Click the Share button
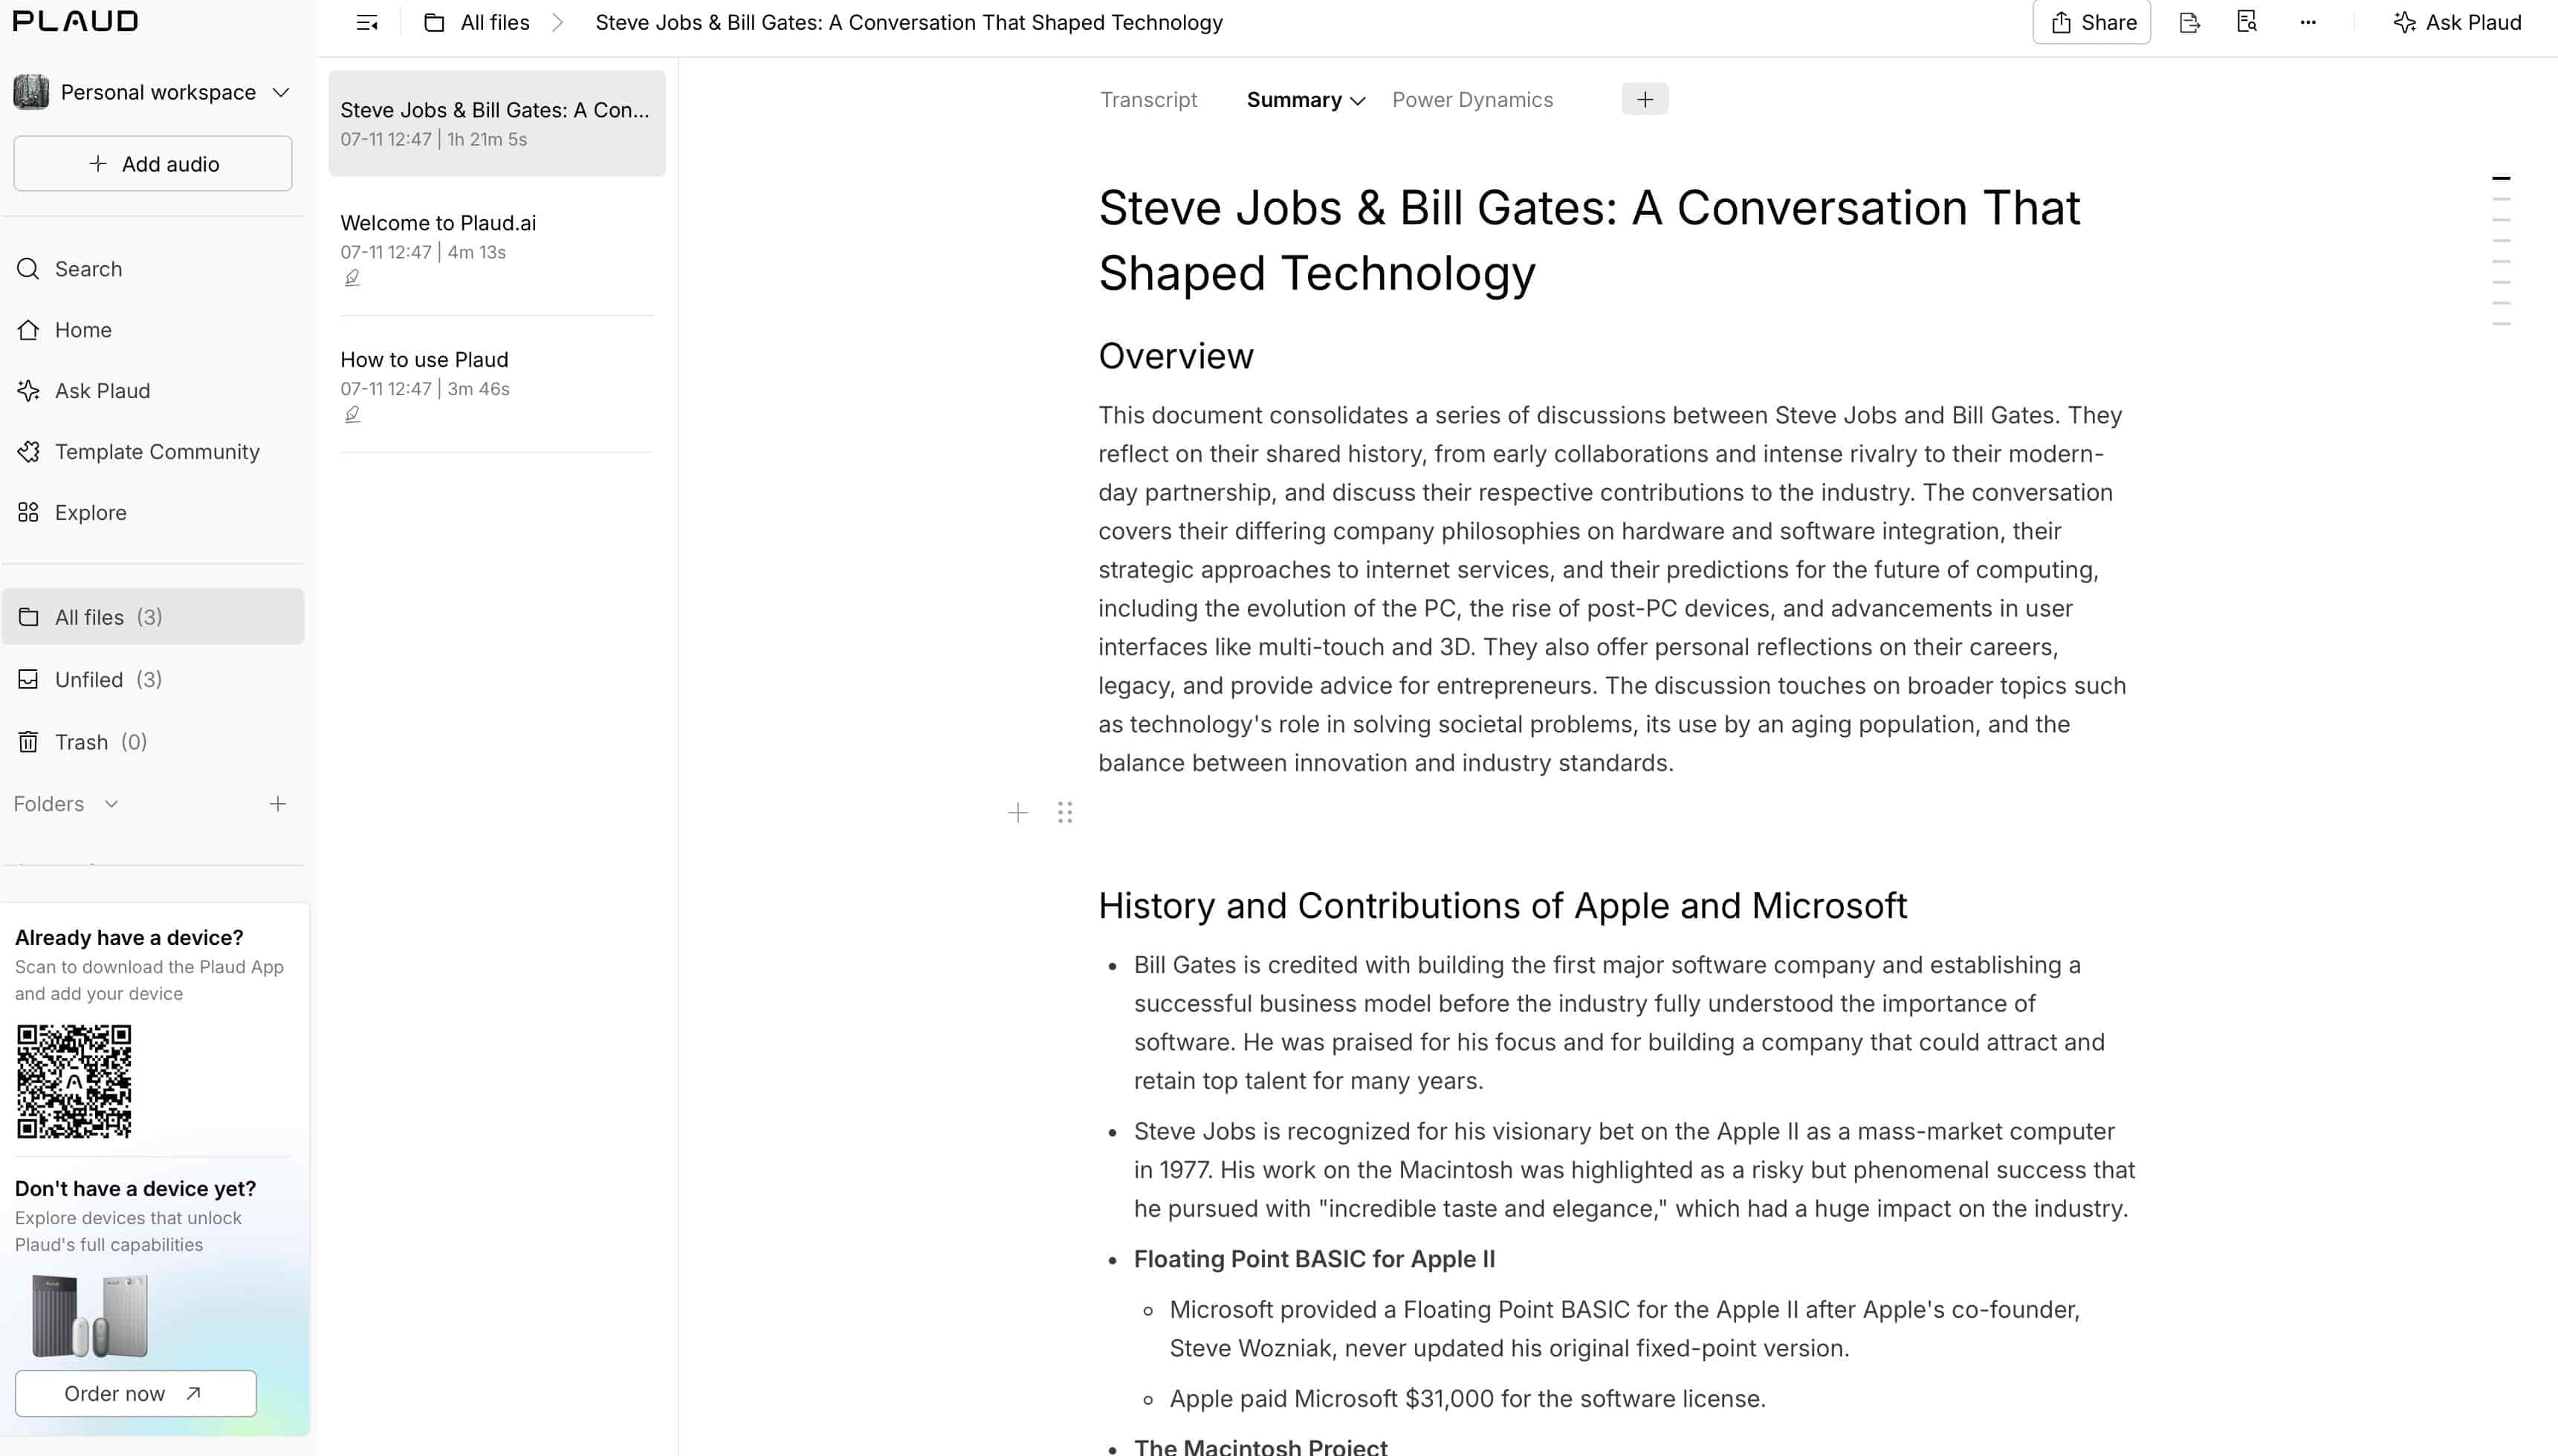2558x1456 pixels. (x=2092, y=22)
